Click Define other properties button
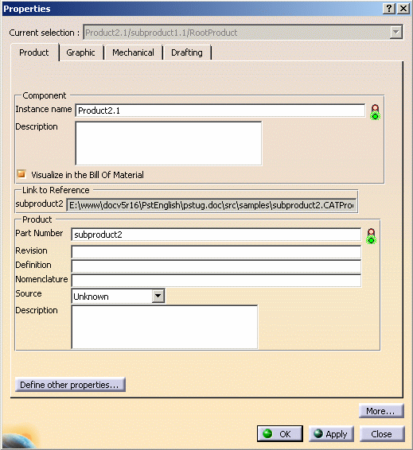413x450 pixels. (70, 385)
